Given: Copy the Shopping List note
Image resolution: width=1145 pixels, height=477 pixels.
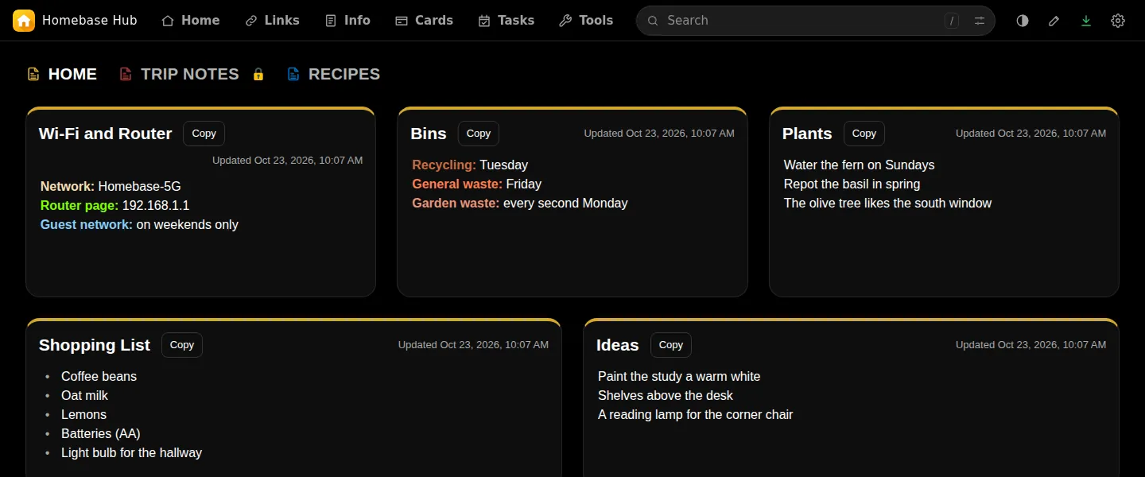Looking at the screenshot, I should click(182, 345).
